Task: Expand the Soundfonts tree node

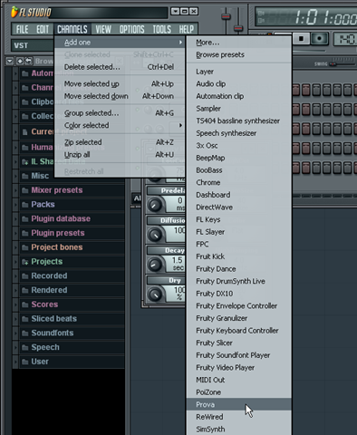Action: 15,333
